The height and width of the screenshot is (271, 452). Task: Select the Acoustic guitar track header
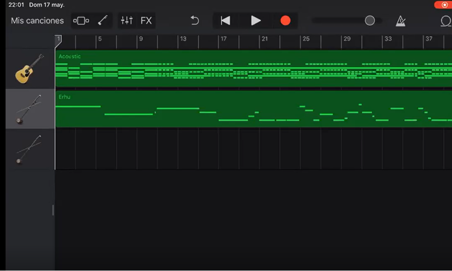(30, 69)
